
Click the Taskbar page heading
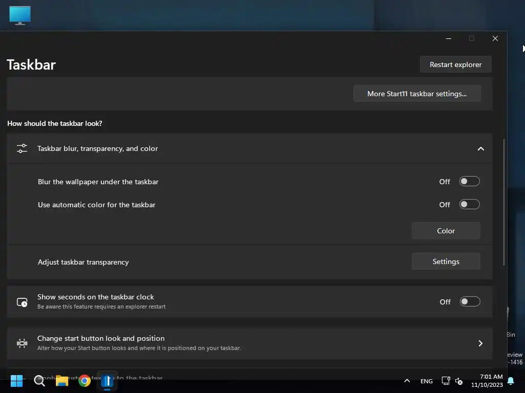point(31,65)
